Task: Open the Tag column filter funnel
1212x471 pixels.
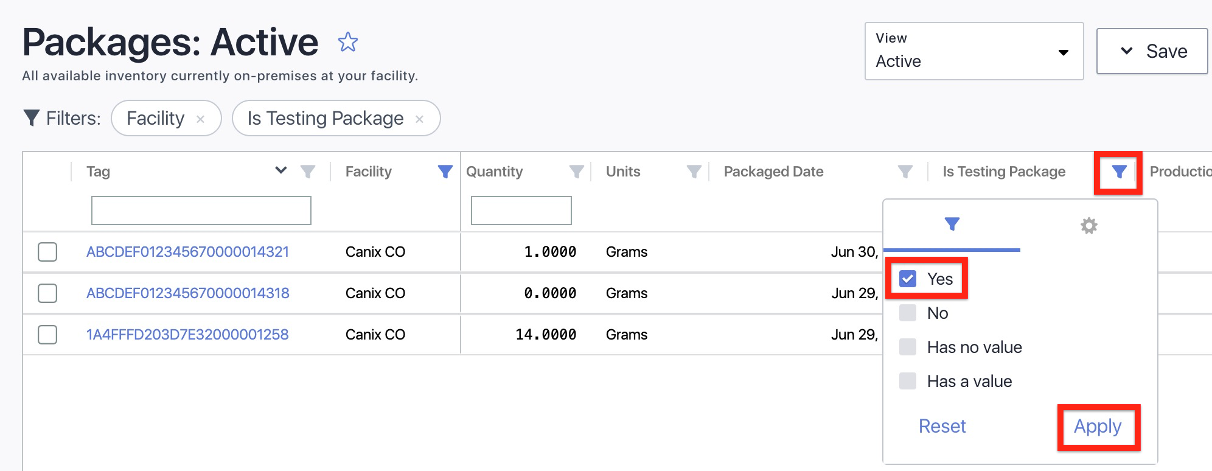Action: point(308,172)
